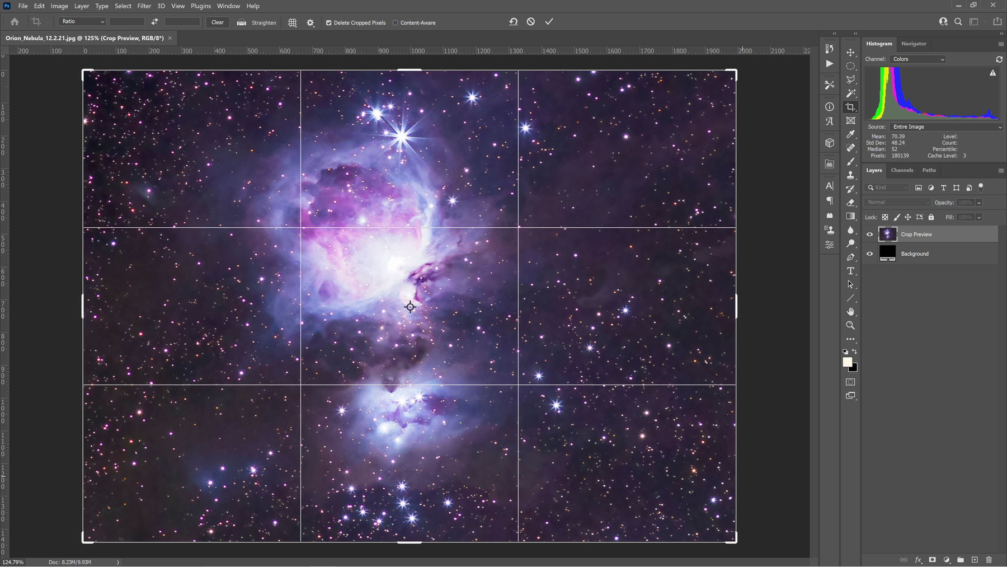Hide the Background layer
This screenshot has height=567, width=1007.
(870, 254)
